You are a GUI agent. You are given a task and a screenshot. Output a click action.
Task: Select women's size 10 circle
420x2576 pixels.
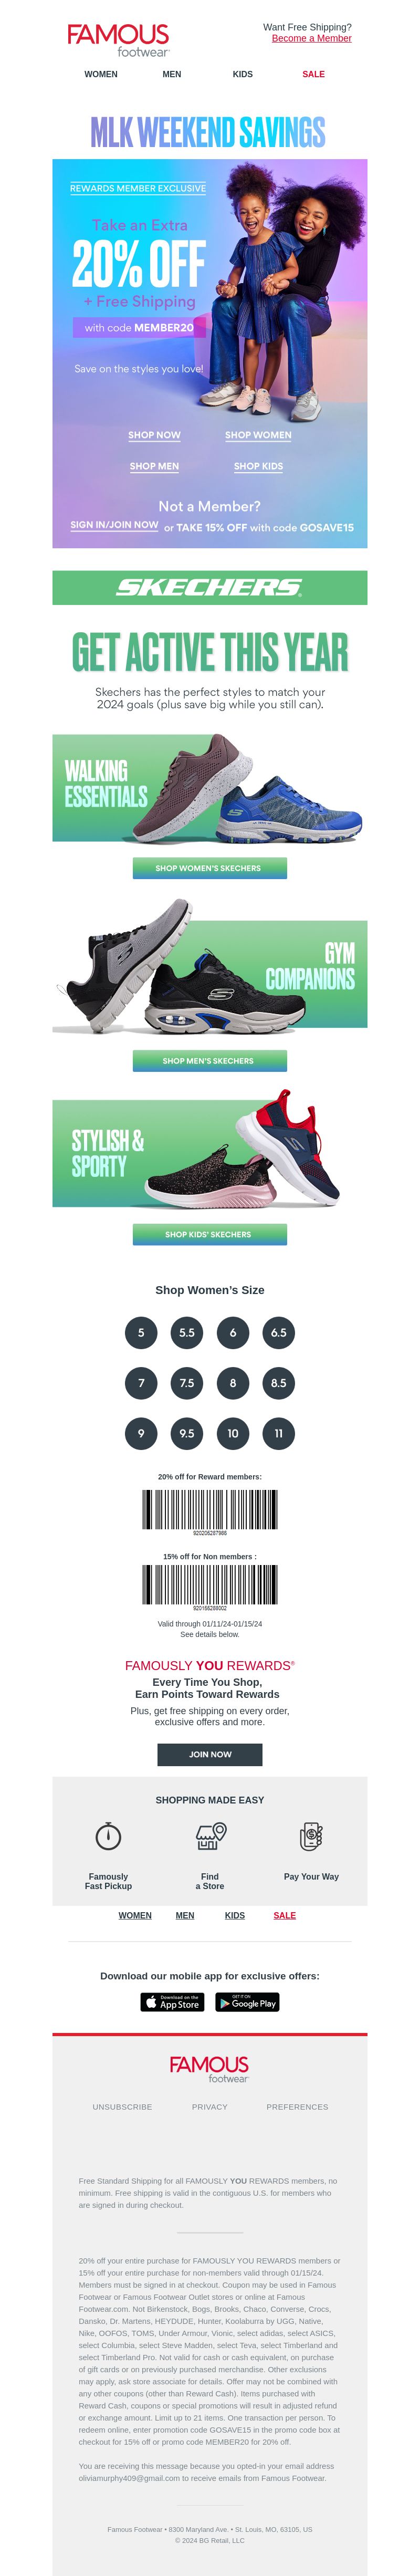pos(233,1433)
